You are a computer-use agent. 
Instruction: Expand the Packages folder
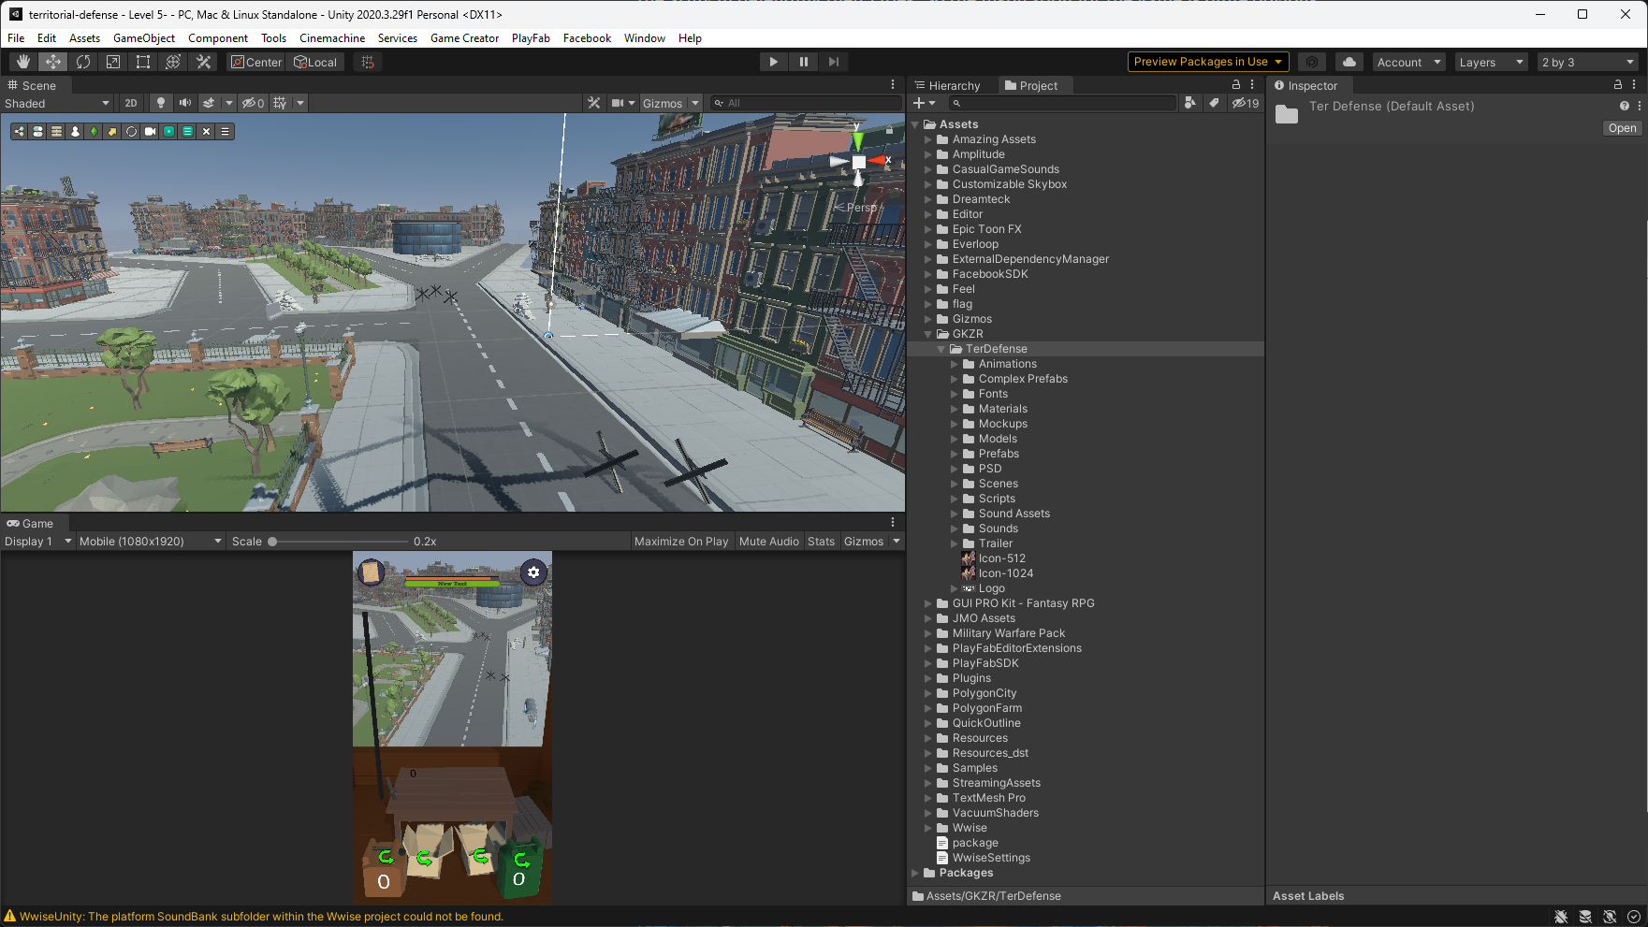(915, 873)
